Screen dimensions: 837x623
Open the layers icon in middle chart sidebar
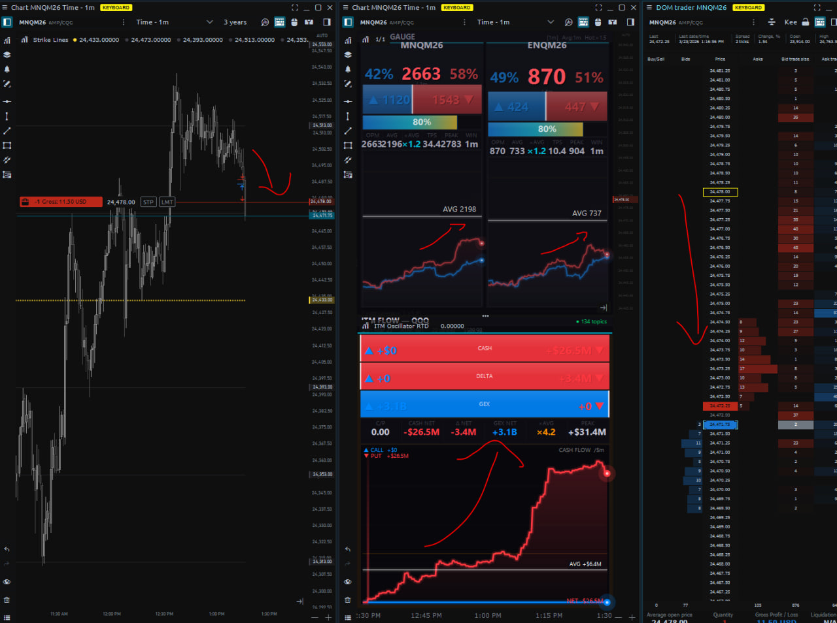pyautogui.click(x=348, y=55)
